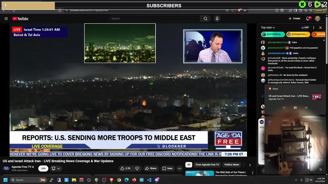
Task: Expand the Top chat mode dropdown
Action: pyautogui.click(x=268, y=28)
